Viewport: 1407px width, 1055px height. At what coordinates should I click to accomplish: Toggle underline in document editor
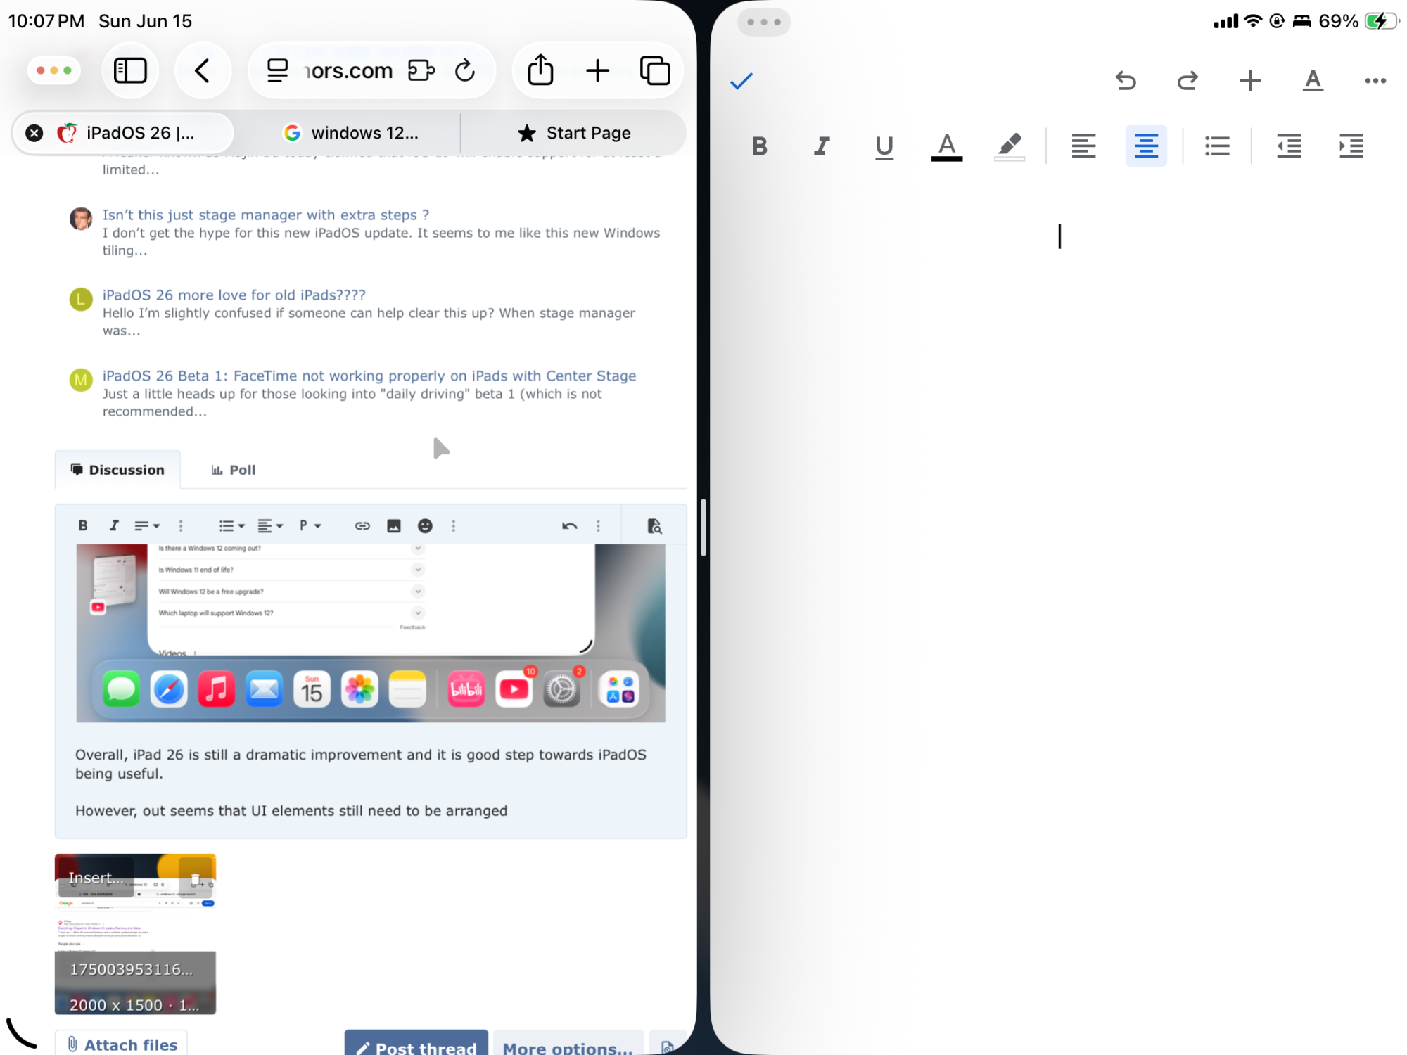pyautogui.click(x=884, y=146)
